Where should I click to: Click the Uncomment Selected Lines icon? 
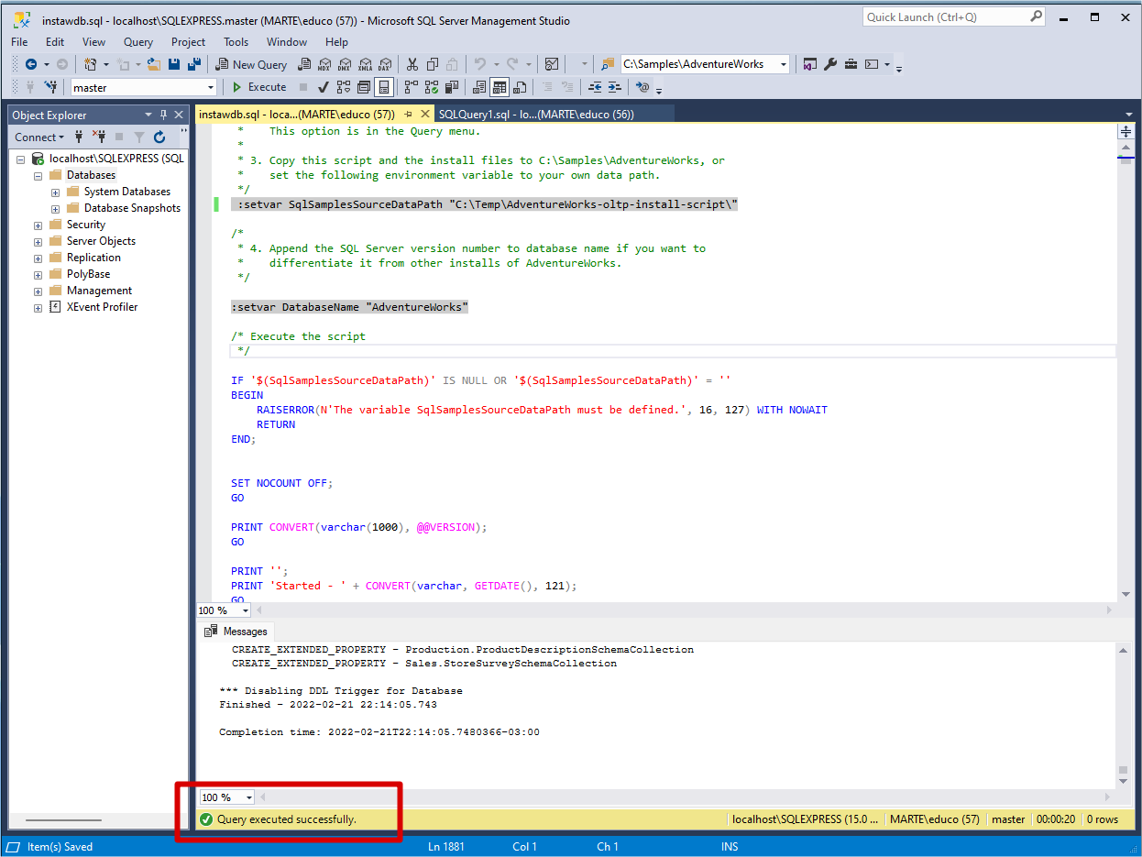click(567, 87)
